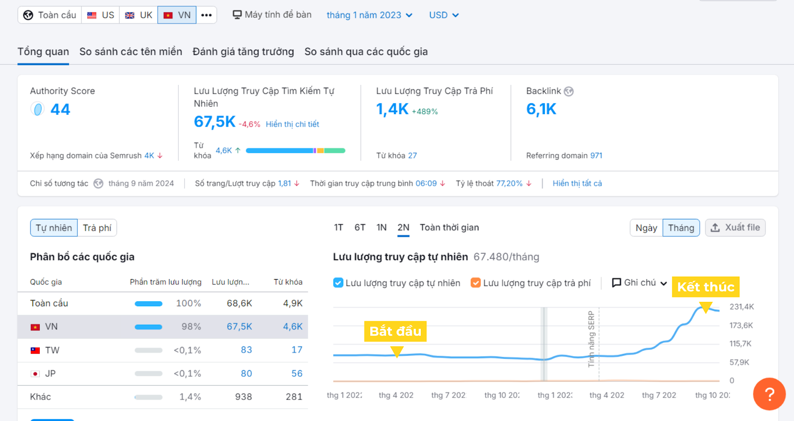Click the keywords 4,6K up arrow
Screen dimensions: 794x421
[238, 150]
